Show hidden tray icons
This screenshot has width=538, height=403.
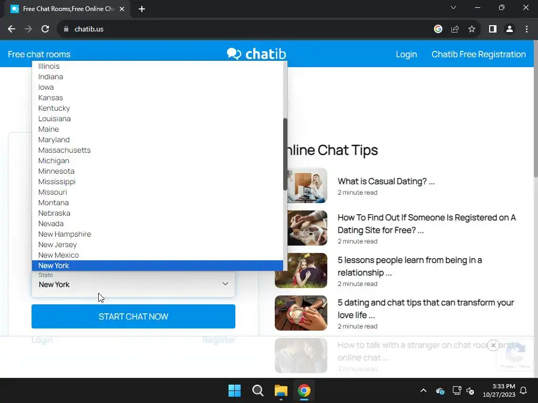[x=423, y=390]
